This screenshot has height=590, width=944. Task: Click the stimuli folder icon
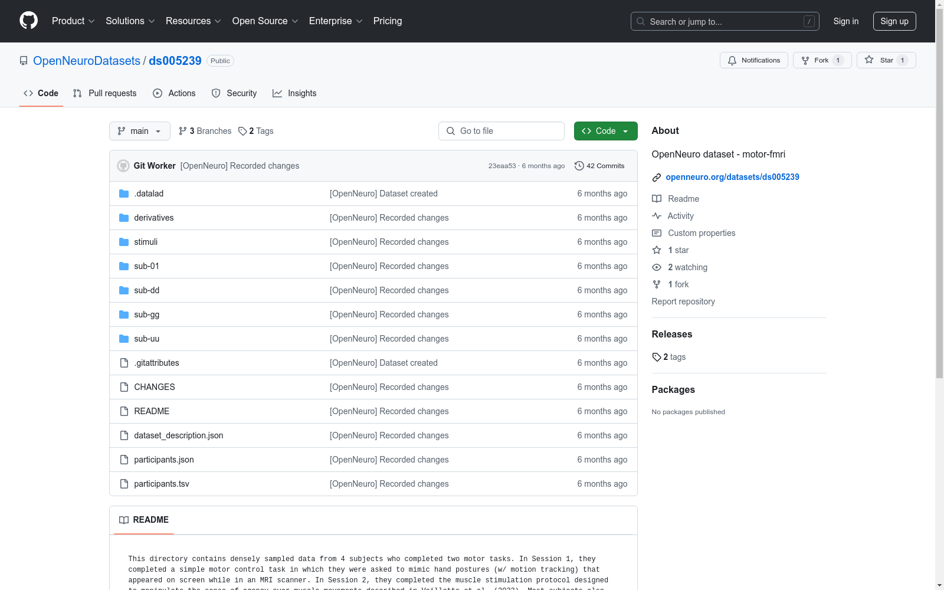tap(124, 242)
